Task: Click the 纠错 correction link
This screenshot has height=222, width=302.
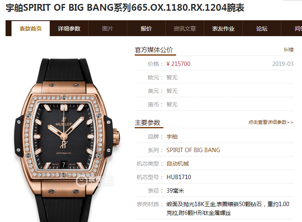Action: tap(288, 50)
